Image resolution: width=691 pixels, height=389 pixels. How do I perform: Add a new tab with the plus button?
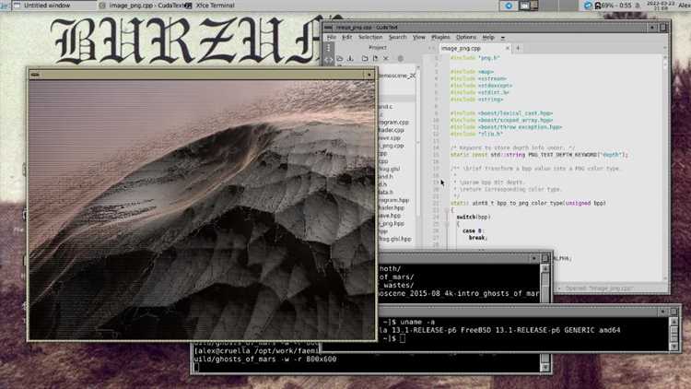point(518,48)
